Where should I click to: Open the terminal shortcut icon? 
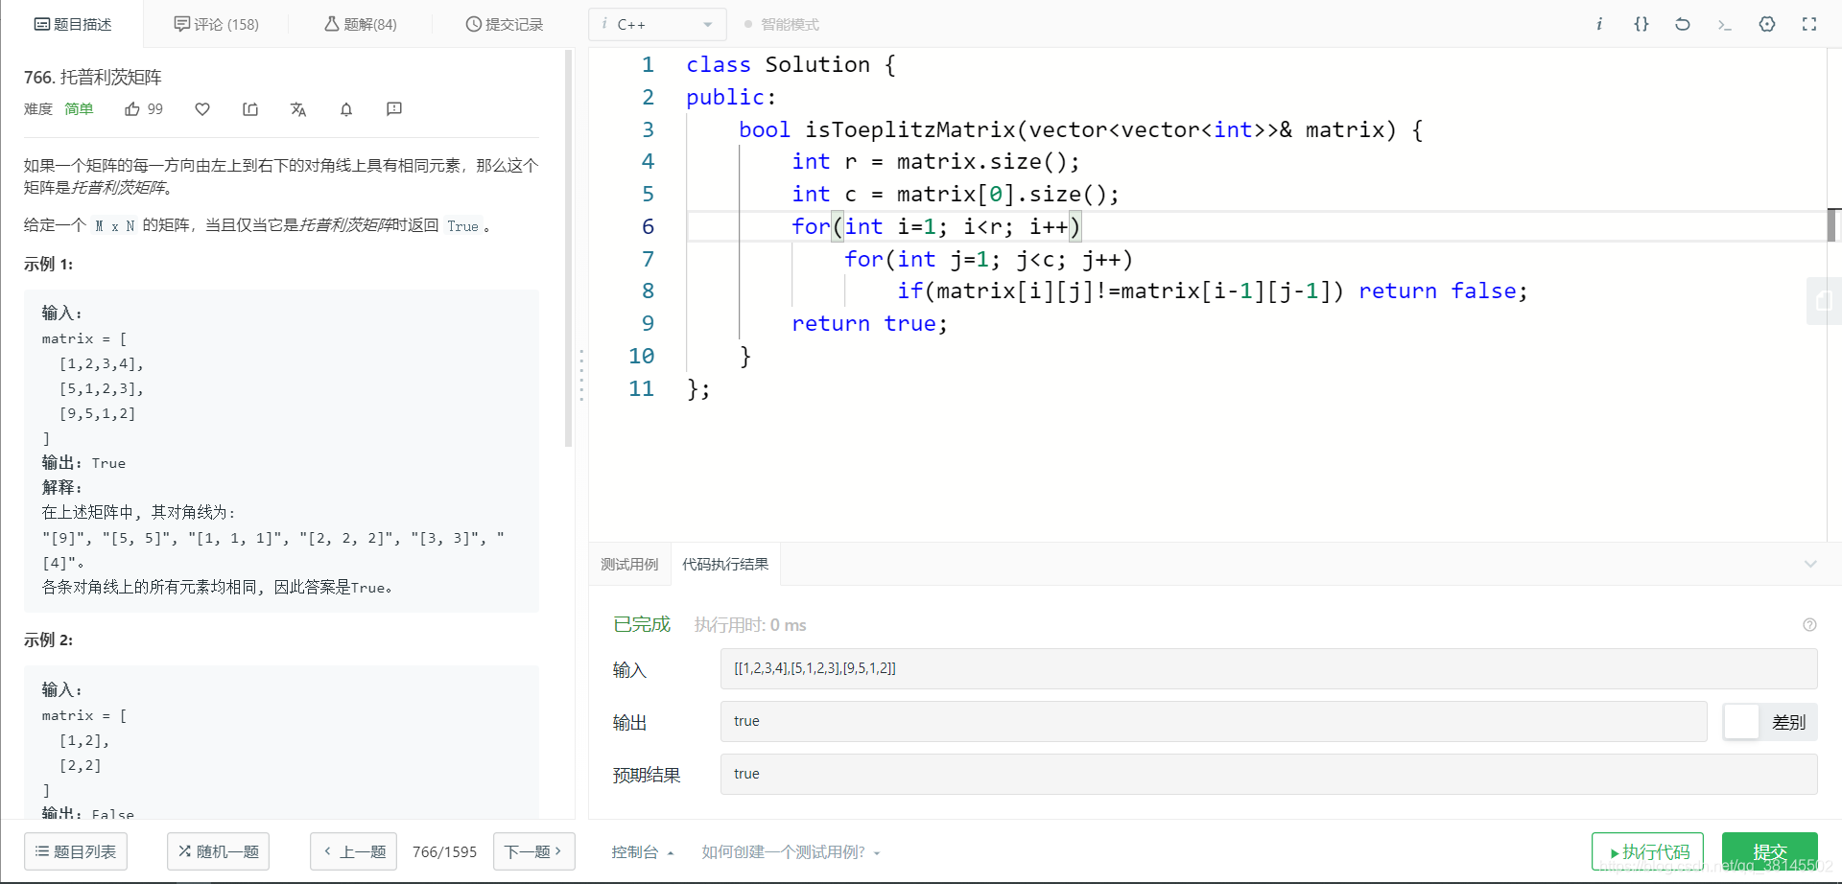click(1724, 24)
